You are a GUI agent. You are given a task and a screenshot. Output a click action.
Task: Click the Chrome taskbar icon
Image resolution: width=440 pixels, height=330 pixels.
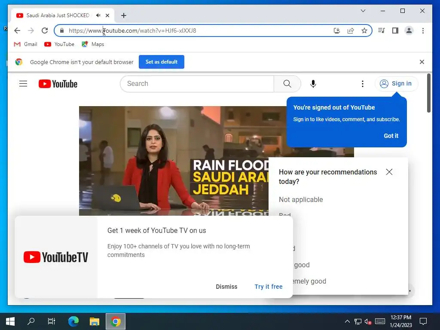(115, 321)
